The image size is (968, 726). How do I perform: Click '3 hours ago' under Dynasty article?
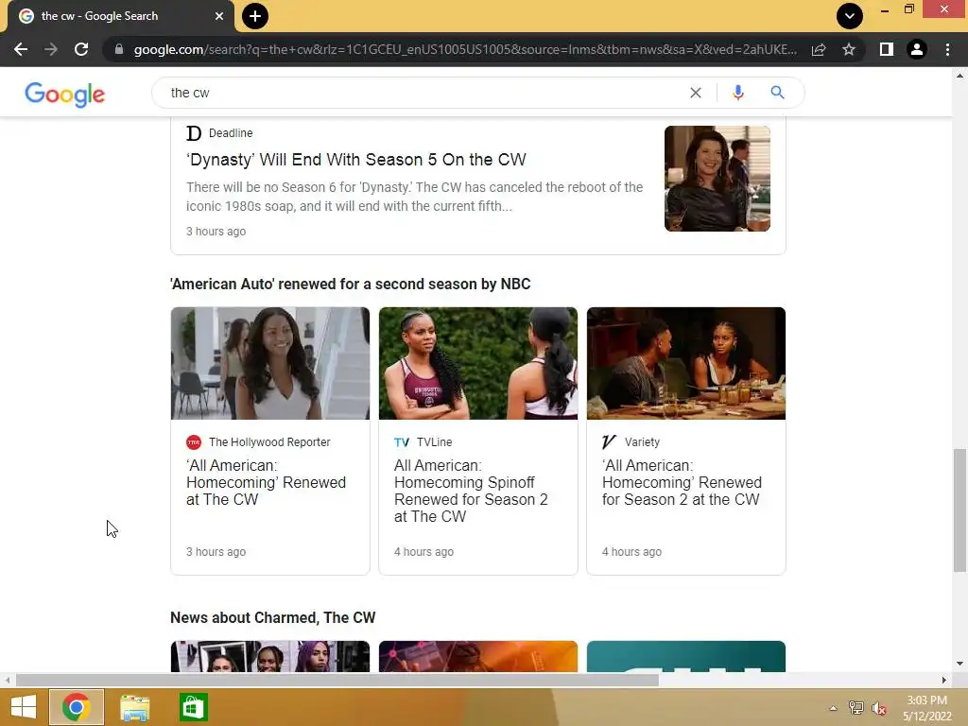(216, 232)
